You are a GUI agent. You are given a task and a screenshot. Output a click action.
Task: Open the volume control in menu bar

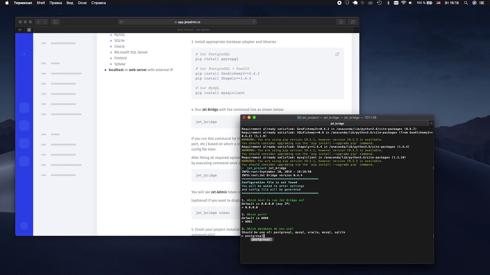410,3
